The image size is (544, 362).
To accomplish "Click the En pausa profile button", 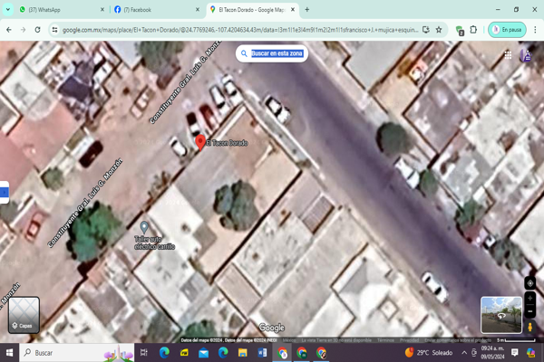I will coord(507,30).
